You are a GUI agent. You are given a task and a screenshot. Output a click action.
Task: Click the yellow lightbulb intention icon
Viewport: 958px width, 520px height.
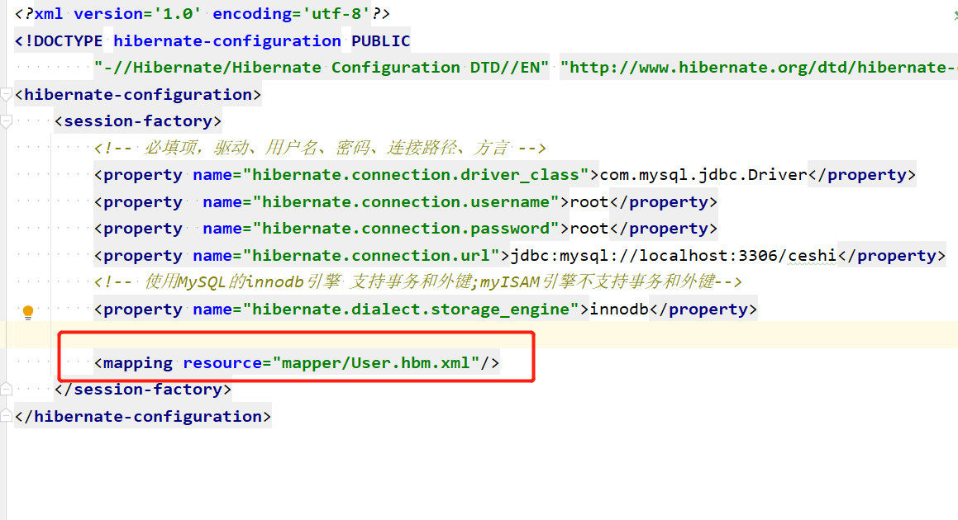tap(28, 313)
